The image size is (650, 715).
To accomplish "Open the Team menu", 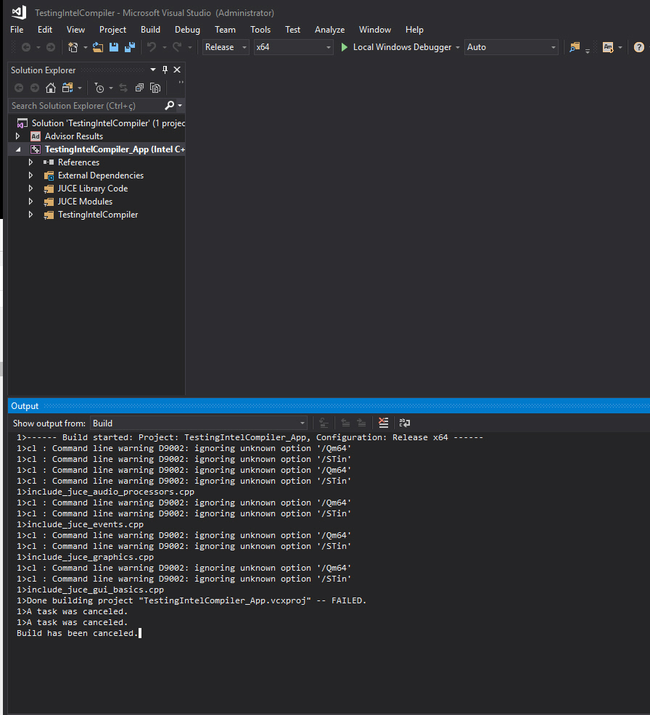I will [x=226, y=30].
